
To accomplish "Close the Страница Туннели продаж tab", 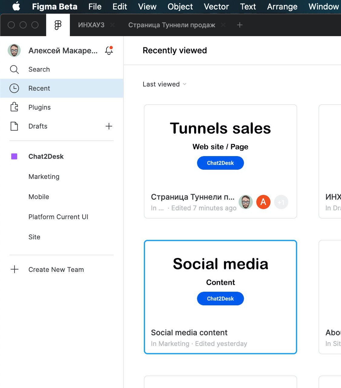I will [223, 25].
